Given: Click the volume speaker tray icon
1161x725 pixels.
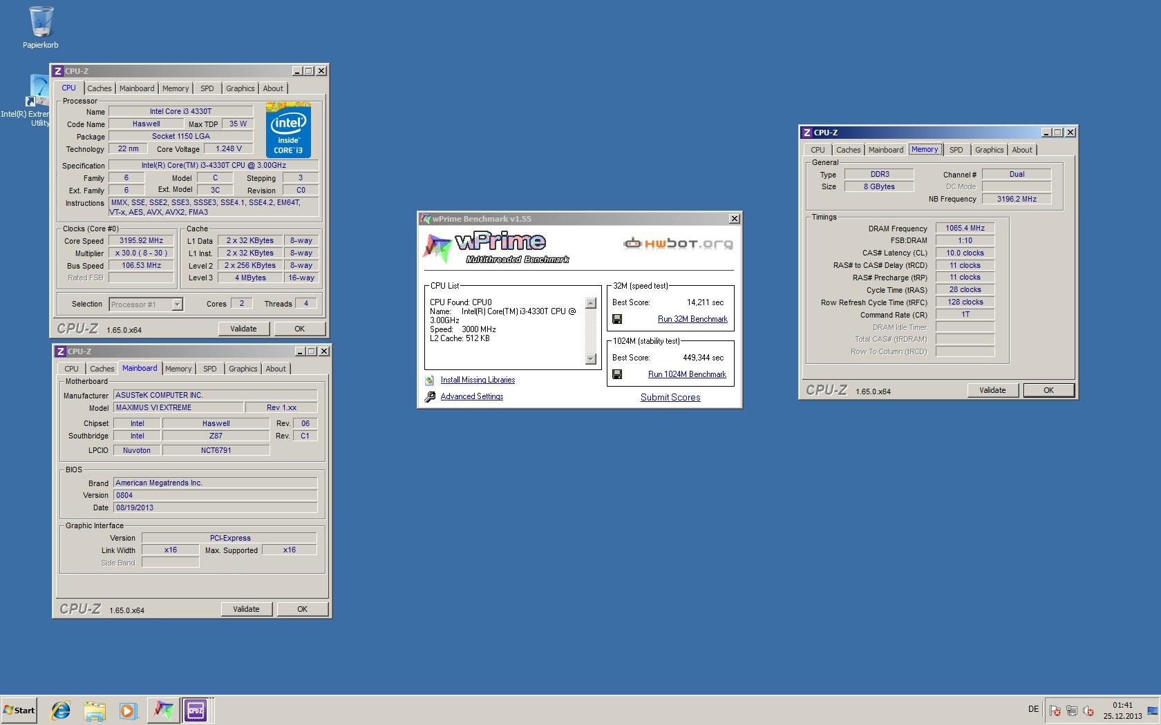Looking at the screenshot, I should point(1088,710).
